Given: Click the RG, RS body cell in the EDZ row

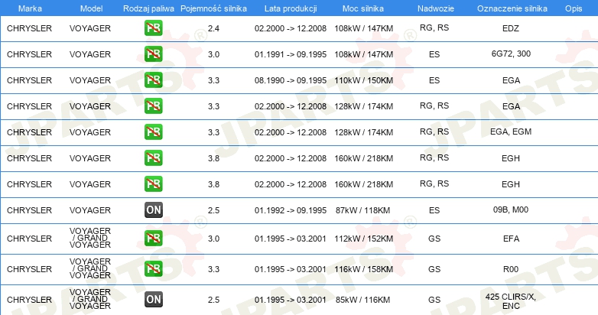Looking at the screenshot, I should click(434, 28).
